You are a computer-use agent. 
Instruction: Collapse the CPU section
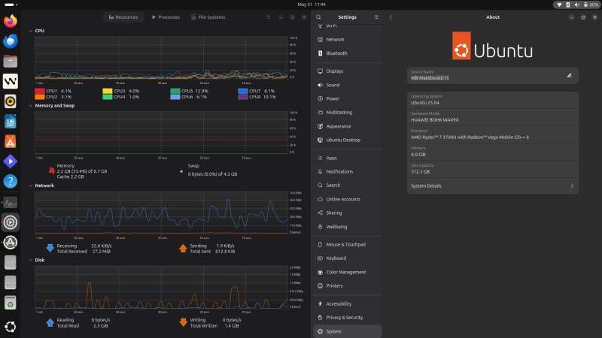31,31
